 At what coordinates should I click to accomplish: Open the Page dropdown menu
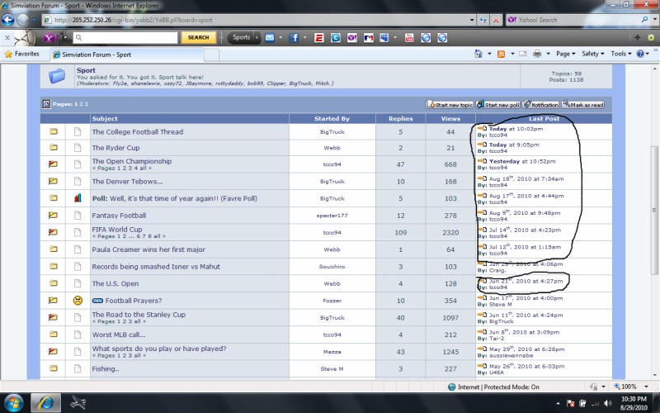coord(565,54)
